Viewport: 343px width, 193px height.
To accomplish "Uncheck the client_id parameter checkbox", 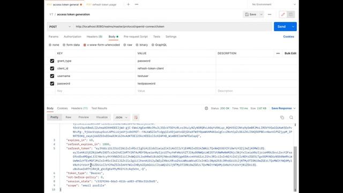I will tap(52, 69).
